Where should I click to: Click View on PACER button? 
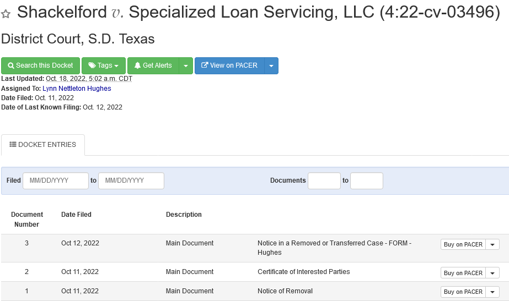(x=229, y=65)
